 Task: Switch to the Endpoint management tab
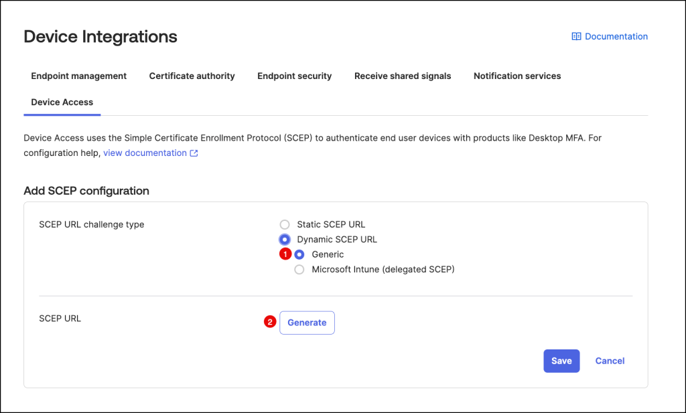78,76
